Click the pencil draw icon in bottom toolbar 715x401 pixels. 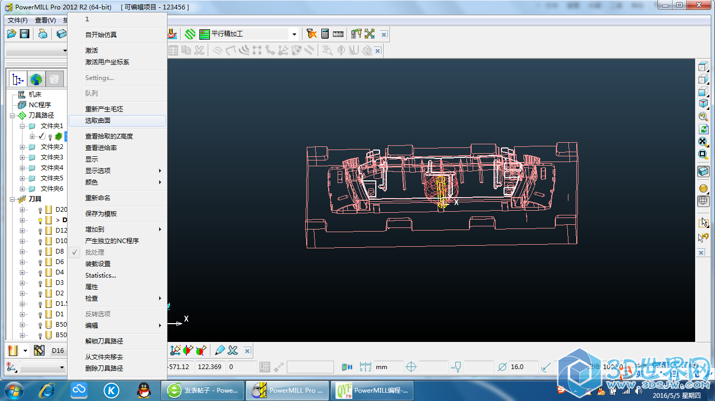tap(220, 350)
